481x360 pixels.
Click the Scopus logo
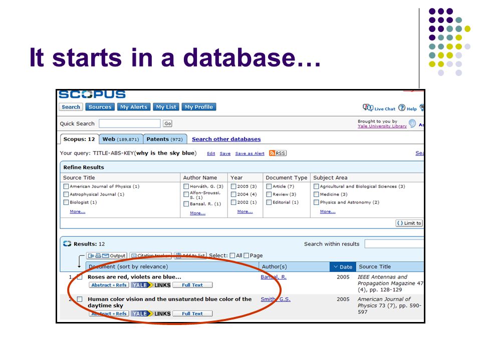(92, 94)
